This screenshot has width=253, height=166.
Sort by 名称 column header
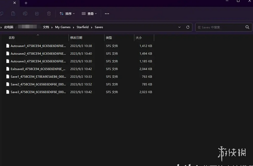pos(12,38)
